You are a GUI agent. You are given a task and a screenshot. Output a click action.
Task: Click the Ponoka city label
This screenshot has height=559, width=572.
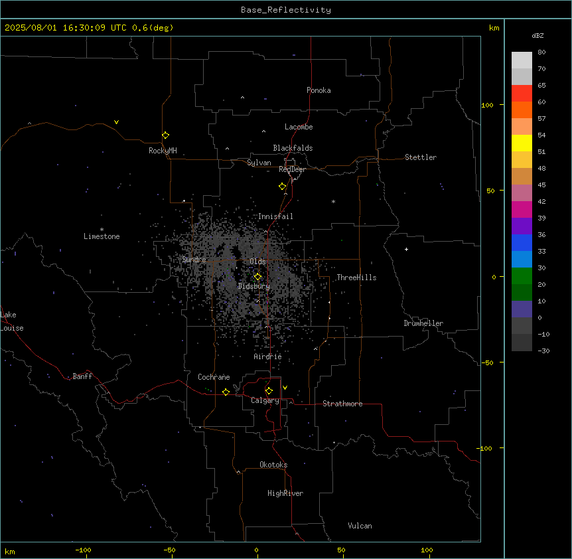[319, 90]
